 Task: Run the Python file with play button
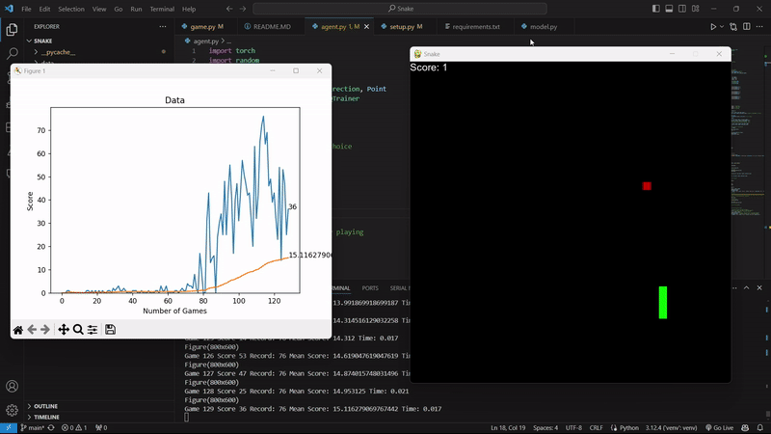pos(713,27)
